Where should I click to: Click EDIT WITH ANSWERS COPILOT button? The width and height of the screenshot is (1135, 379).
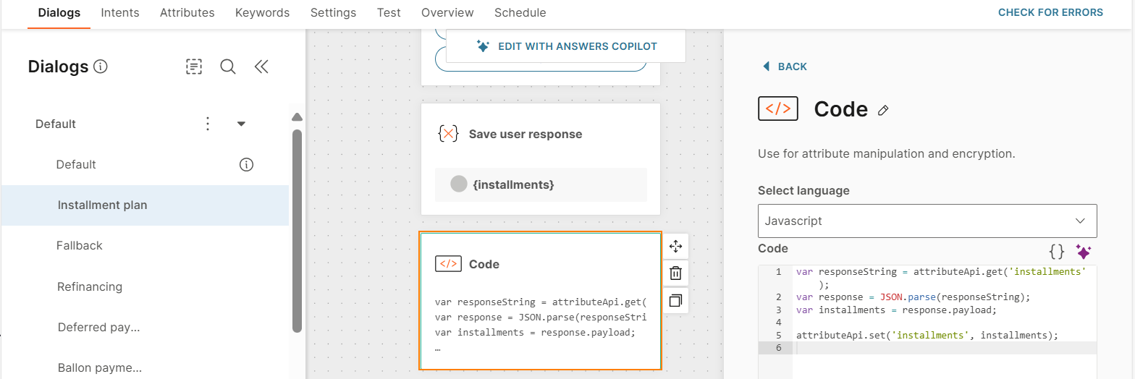pyautogui.click(x=566, y=46)
